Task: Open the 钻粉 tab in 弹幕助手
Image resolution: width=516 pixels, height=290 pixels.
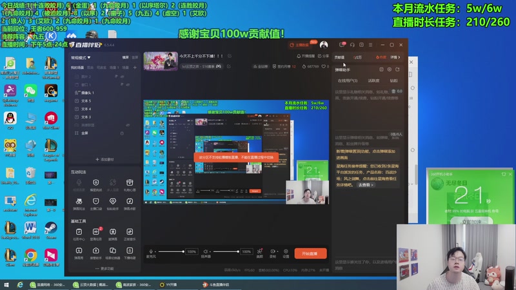Action: (394, 81)
